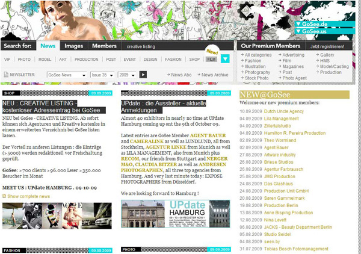Click the newsletter play arrow button
The height and width of the screenshot is (254, 361).
[x=143, y=75]
